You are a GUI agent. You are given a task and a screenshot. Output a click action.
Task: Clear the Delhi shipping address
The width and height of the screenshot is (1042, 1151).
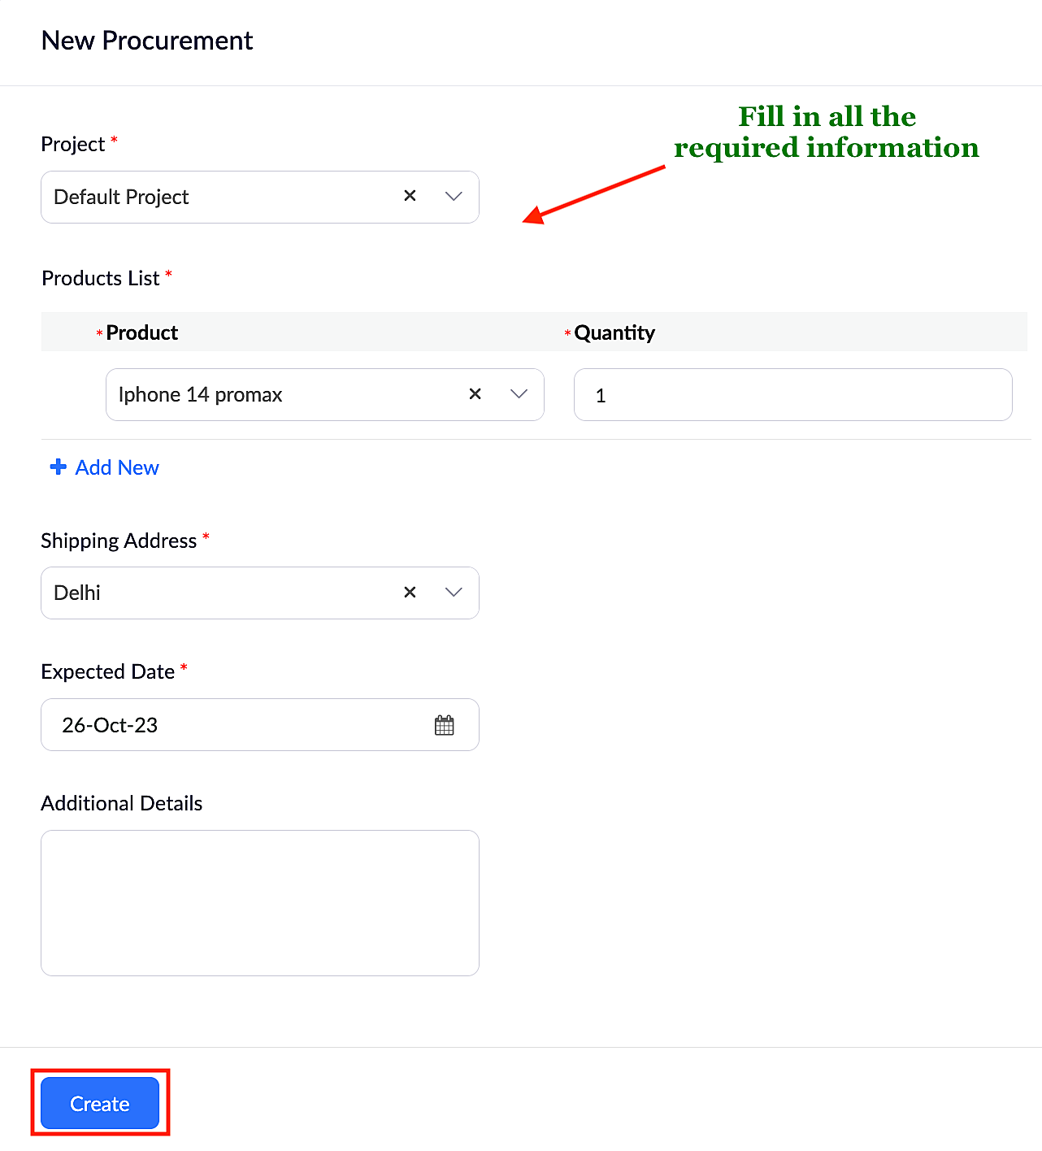click(x=410, y=593)
